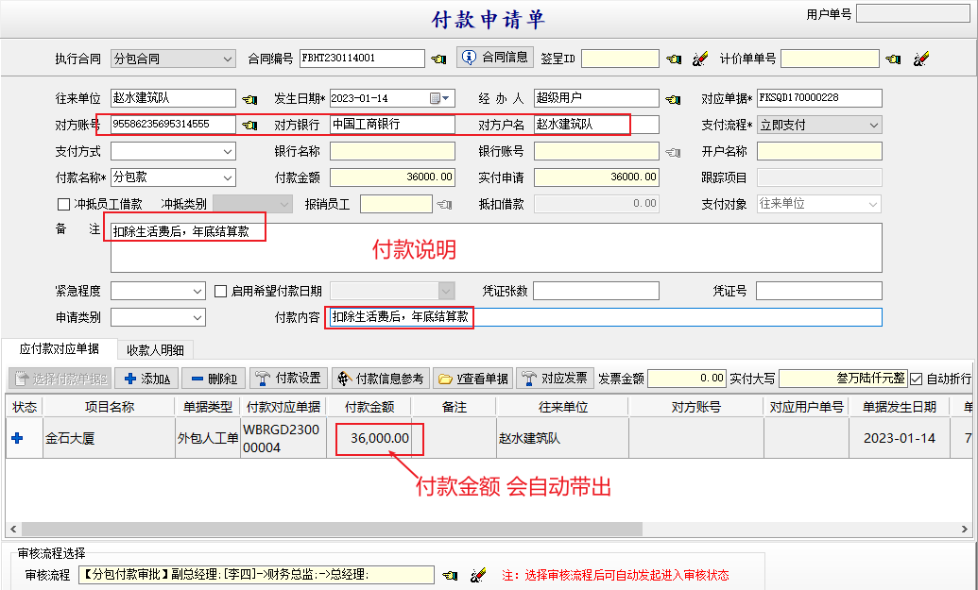Switch to the 收款人明细 tab
Screen dimensions: 978x590
(x=154, y=349)
